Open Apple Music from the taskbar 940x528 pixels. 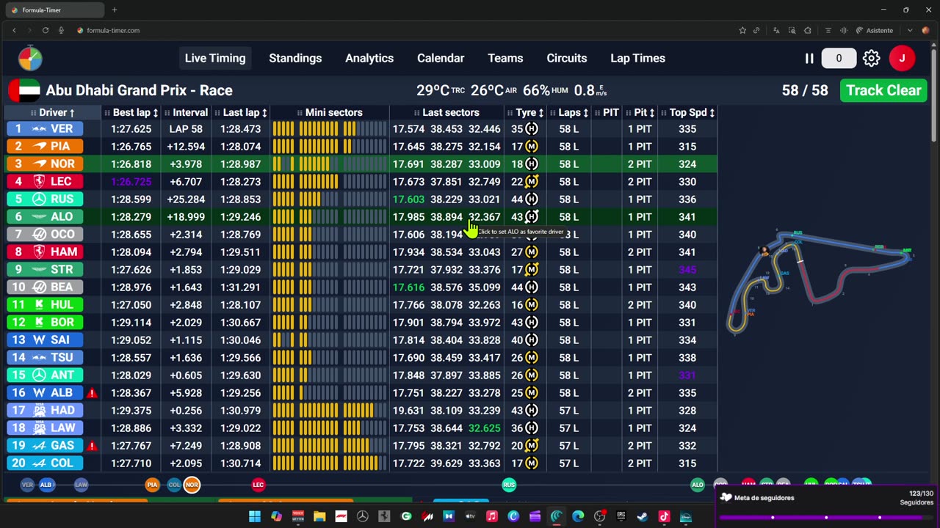[492, 516]
